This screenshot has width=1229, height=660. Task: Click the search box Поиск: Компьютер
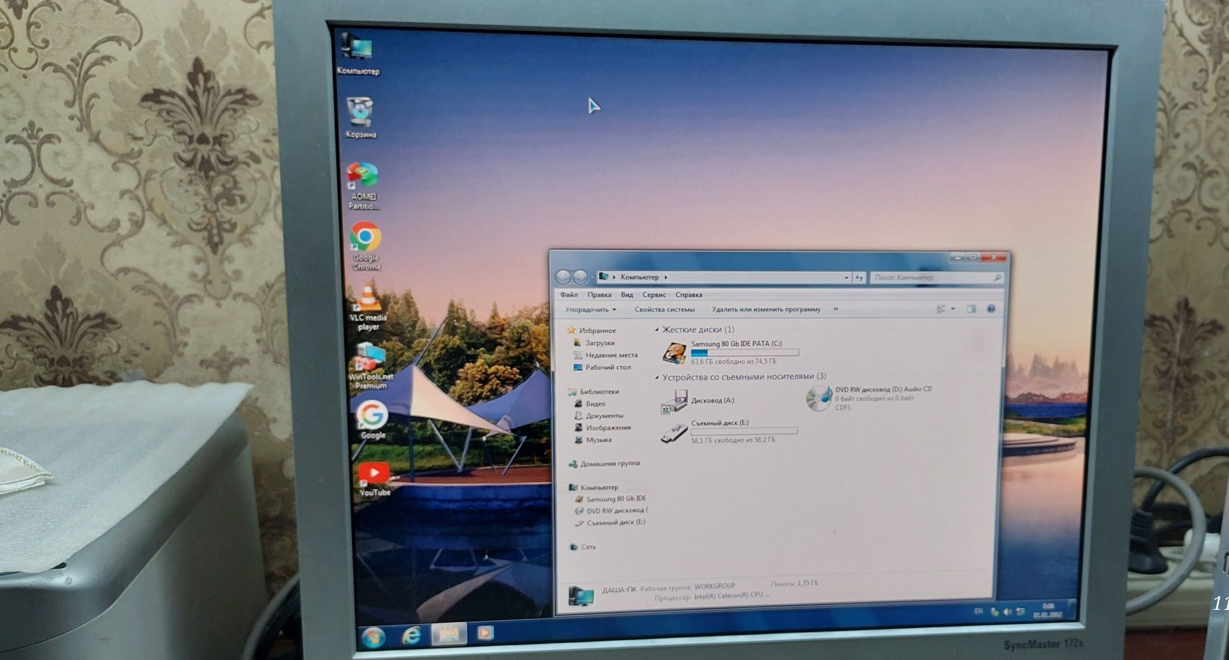[x=937, y=277]
